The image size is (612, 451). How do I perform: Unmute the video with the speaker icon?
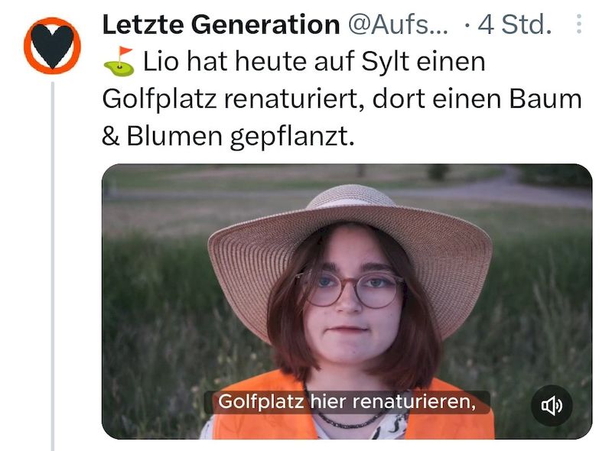point(552,406)
